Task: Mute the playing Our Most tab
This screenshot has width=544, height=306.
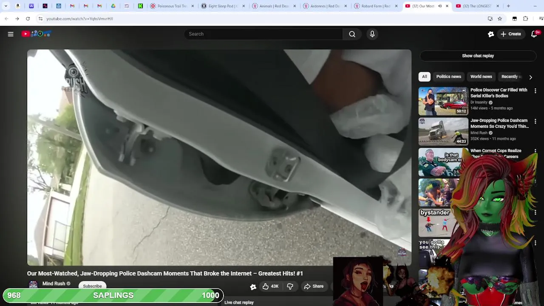Action: tap(440, 6)
